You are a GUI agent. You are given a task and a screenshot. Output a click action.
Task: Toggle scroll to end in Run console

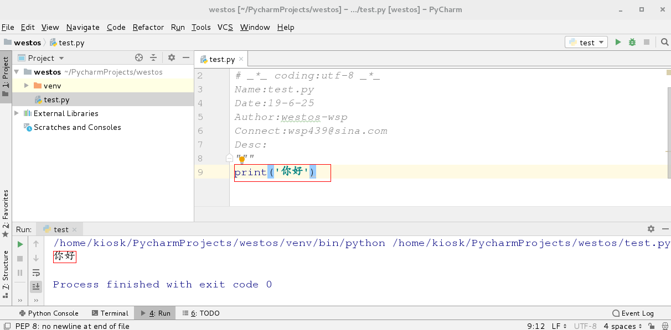pos(36,286)
